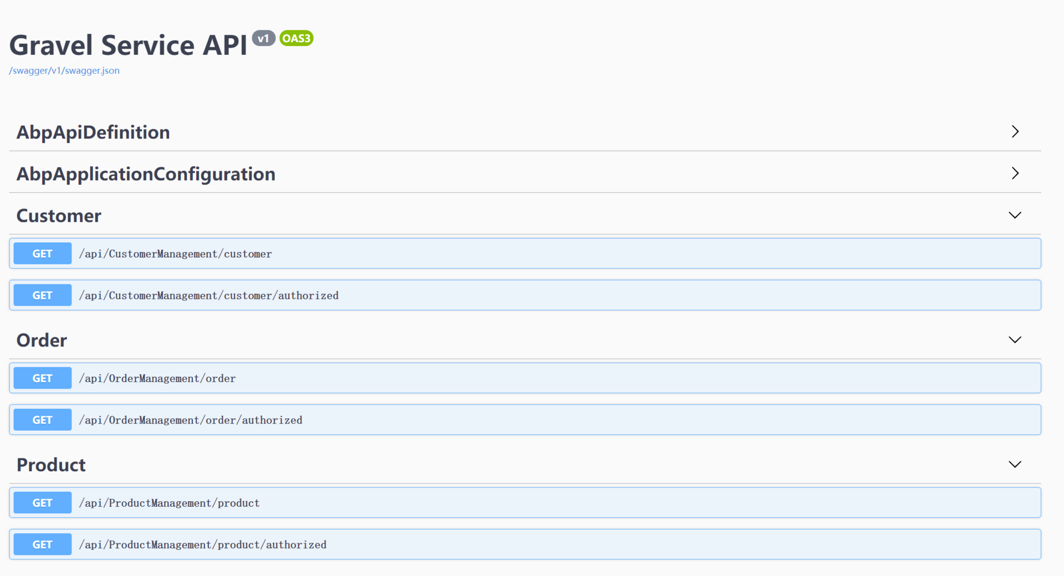This screenshot has height=576, width=1064.
Task: Click GET button for /api/CustomerManagement/customer
Action: tap(43, 253)
